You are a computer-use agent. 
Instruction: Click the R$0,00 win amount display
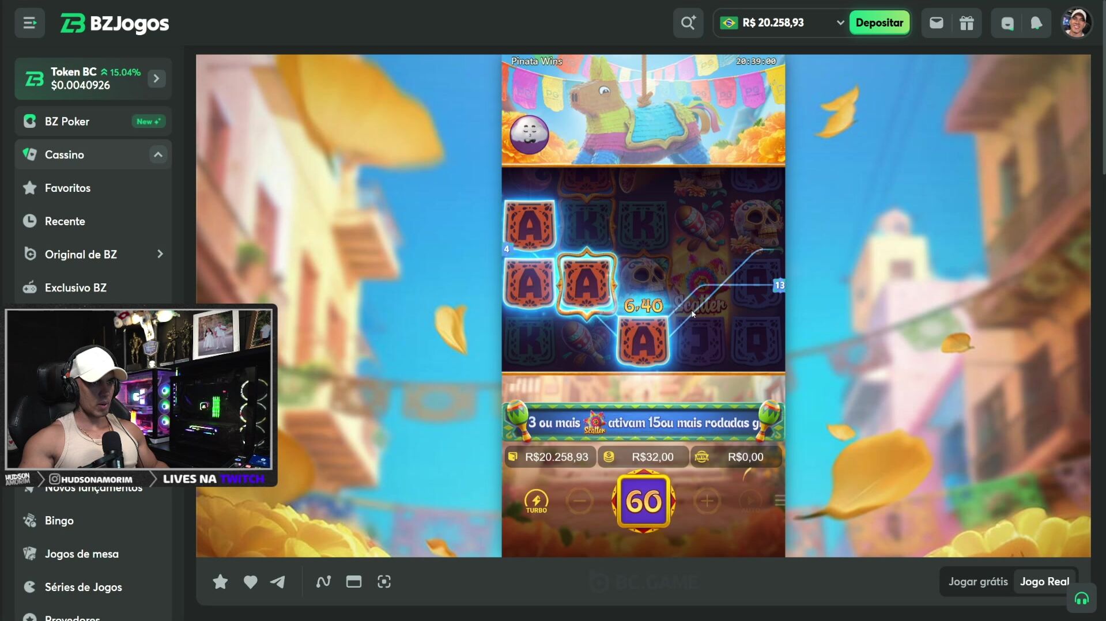(736, 457)
